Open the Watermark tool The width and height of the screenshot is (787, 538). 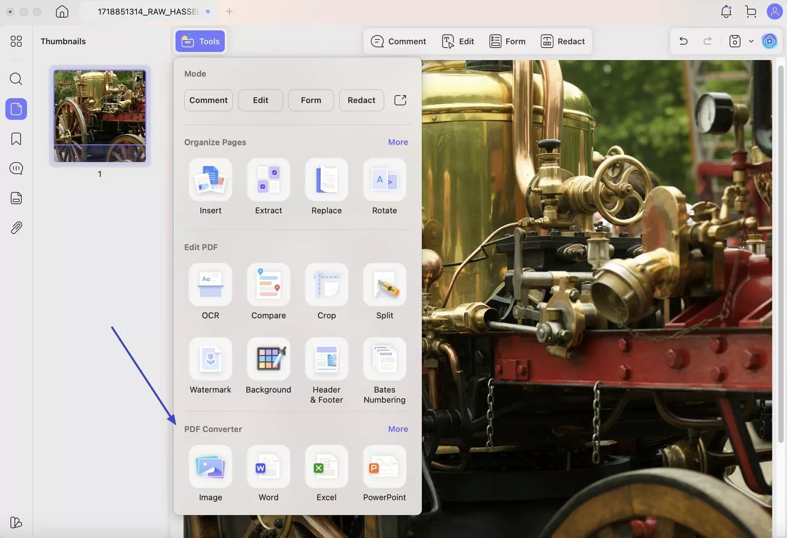[210, 367]
